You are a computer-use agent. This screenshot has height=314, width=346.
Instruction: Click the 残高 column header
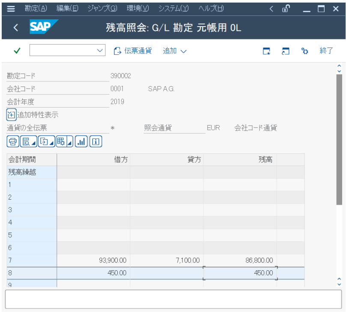(x=240, y=160)
